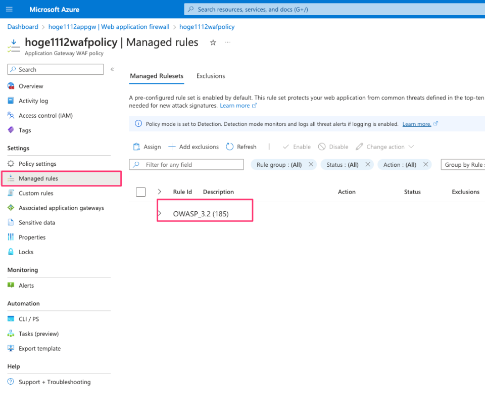485x419 pixels.
Task: Open the Sensitive data settings
Action: (x=37, y=222)
